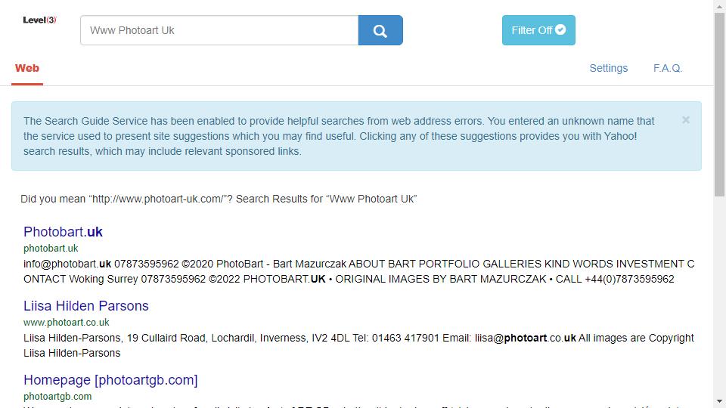
Task: Focus the Www Photoart Uk search field
Action: [219, 30]
